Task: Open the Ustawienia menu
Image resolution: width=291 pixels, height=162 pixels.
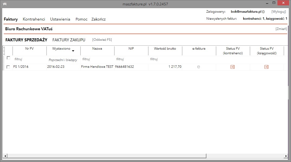Action: (x=60, y=19)
